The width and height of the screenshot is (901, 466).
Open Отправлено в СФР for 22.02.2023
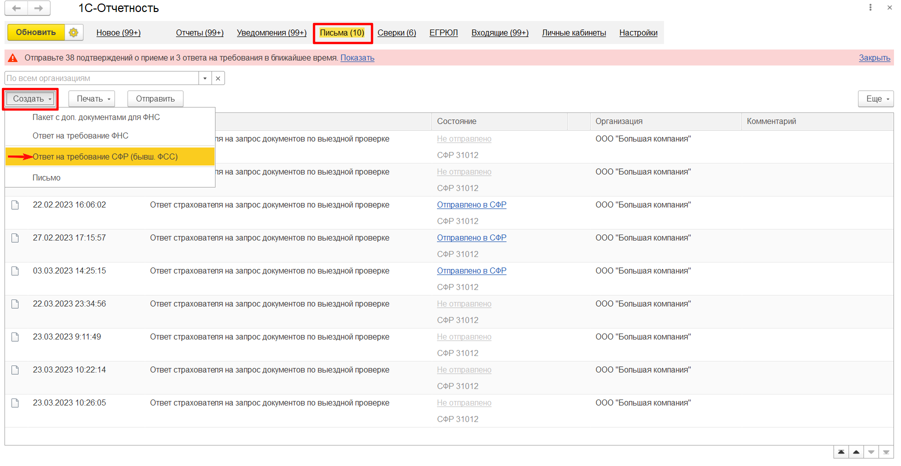pos(471,205)
